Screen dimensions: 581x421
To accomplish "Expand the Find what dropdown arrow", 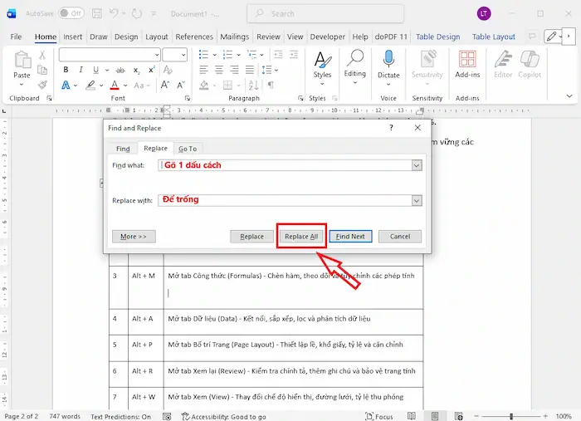I will pyautogui.click(x=417, y=165).
